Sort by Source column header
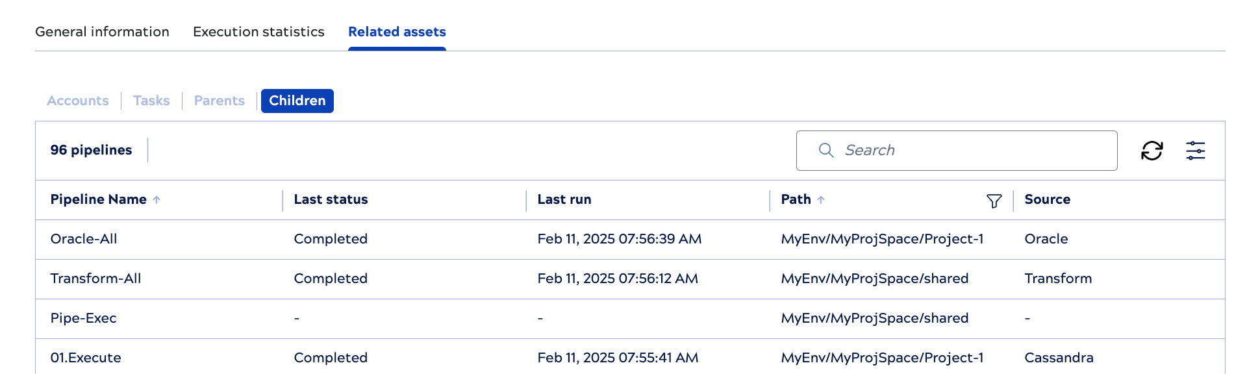 1047,199
